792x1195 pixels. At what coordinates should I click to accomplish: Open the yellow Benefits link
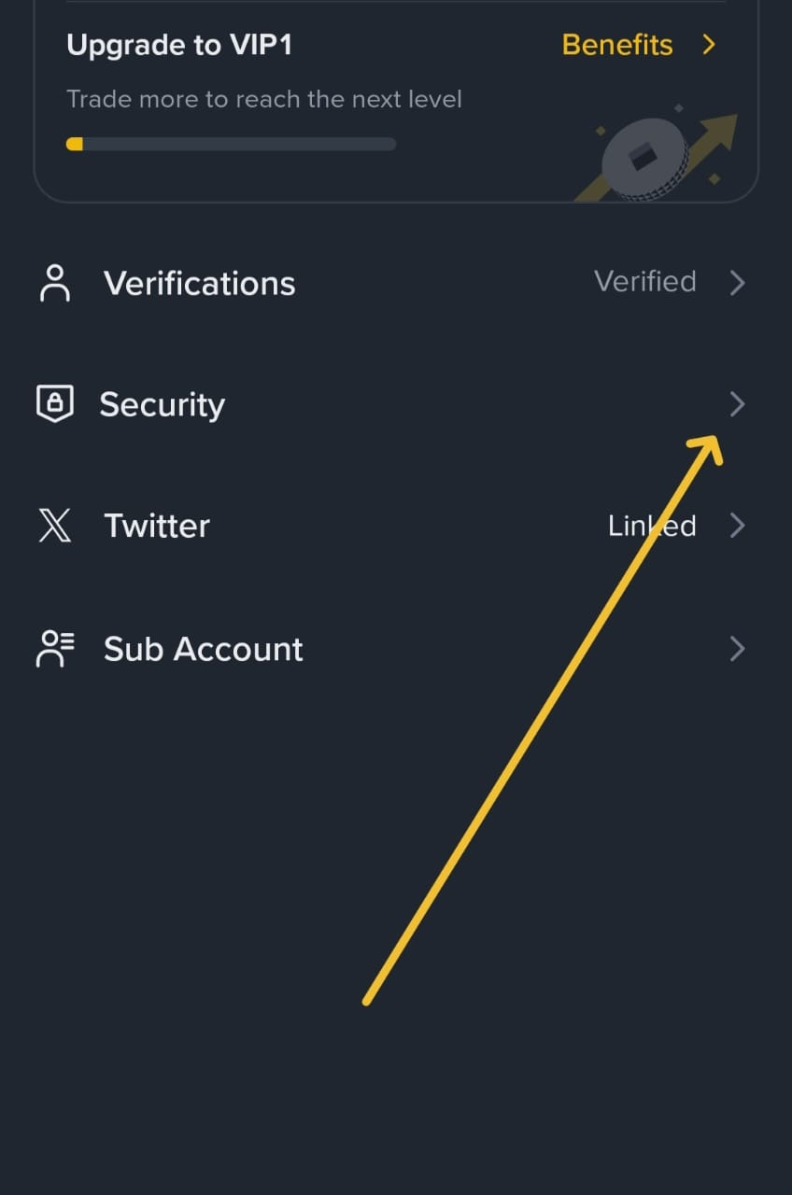point(617,45)
